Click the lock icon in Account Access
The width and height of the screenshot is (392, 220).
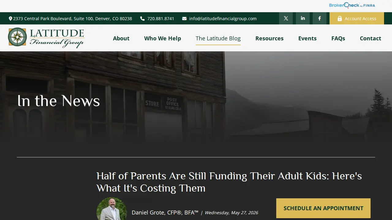(340, 19)
